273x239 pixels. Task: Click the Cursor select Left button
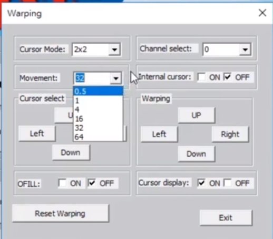coord(37,134)
